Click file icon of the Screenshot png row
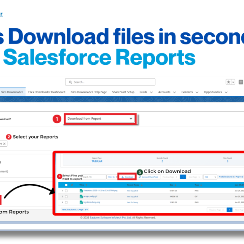 tap(81, 191)
